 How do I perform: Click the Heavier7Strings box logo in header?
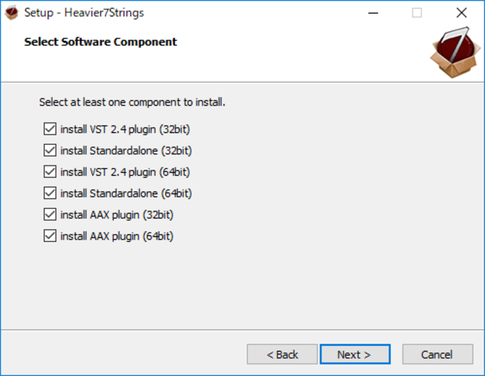(455, 52)
